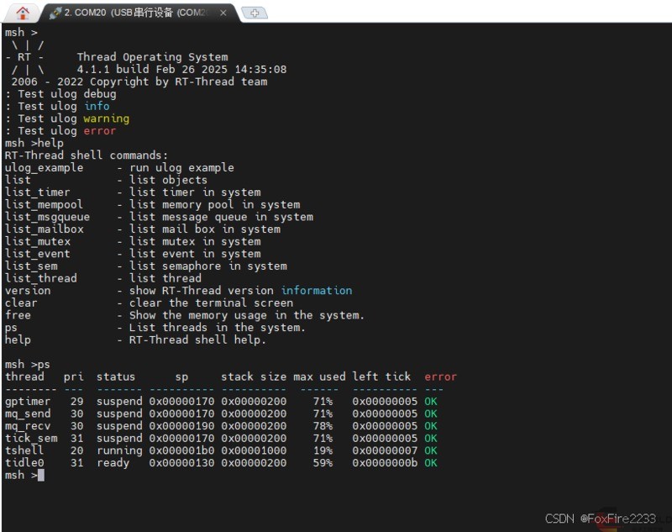
Task: Click 'RT-Thread shell help.' description
Action: 197,340
